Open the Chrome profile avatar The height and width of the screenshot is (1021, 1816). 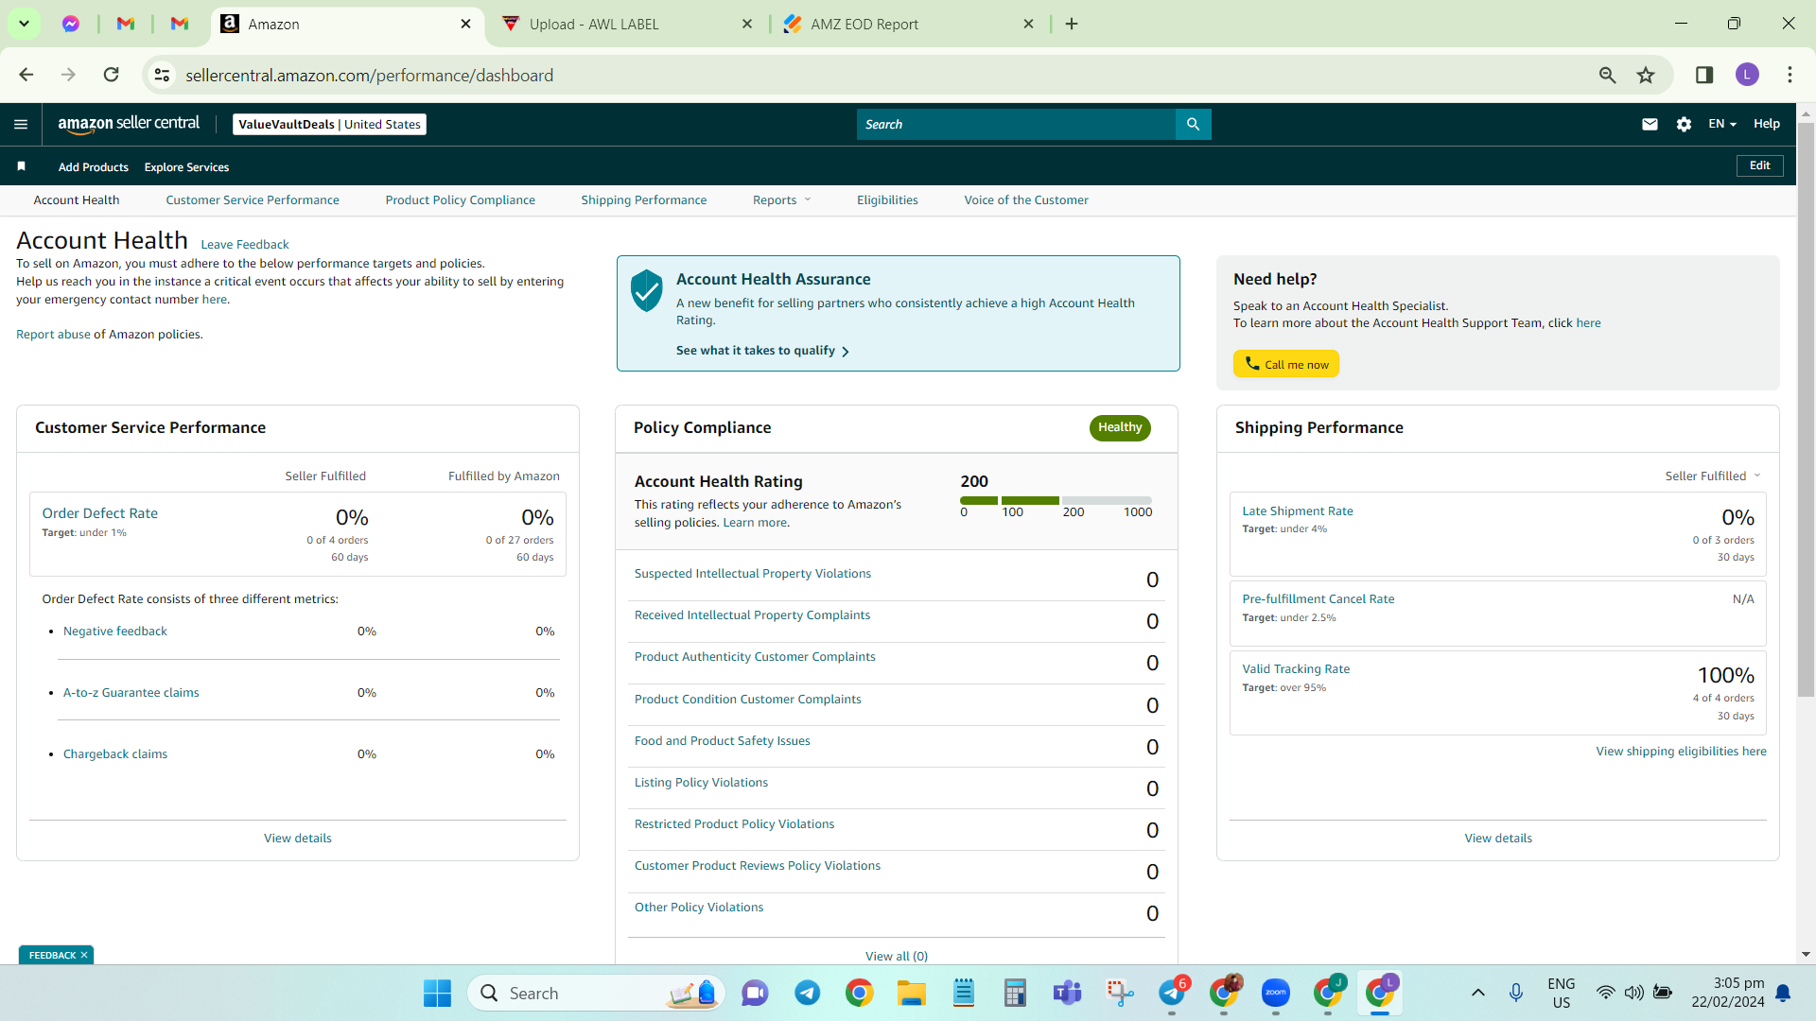click(1747, 75)
